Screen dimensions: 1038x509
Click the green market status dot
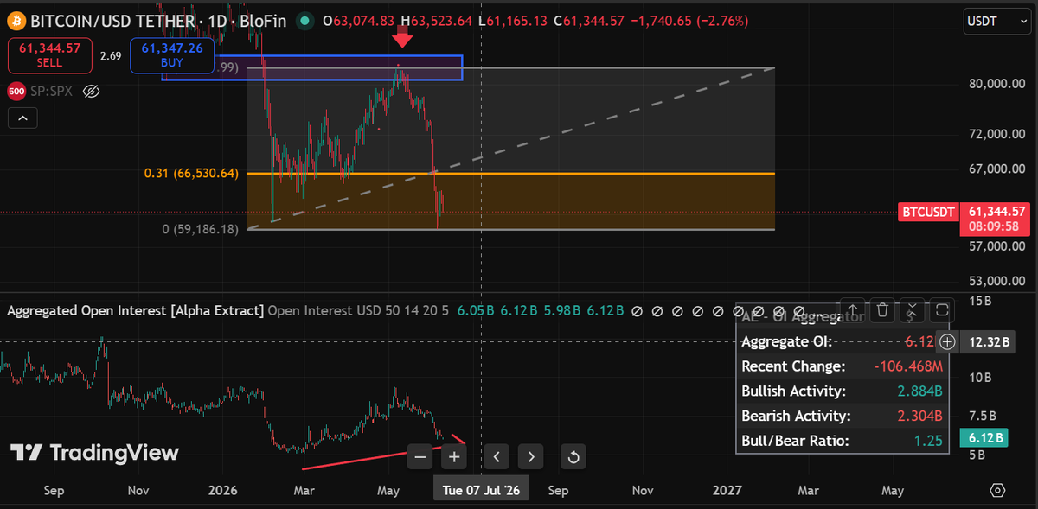(x=303, y=21)
